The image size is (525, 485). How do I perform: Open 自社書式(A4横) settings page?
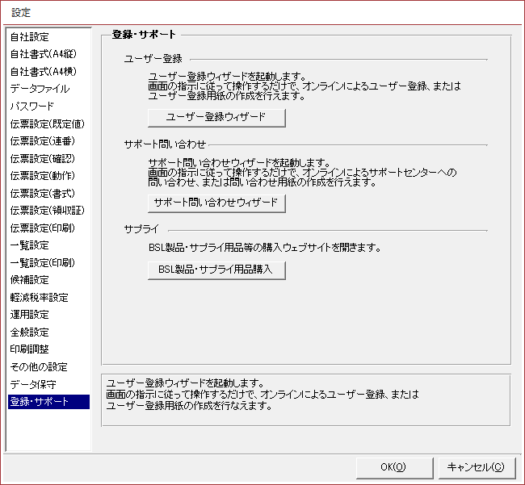point(48,72)
